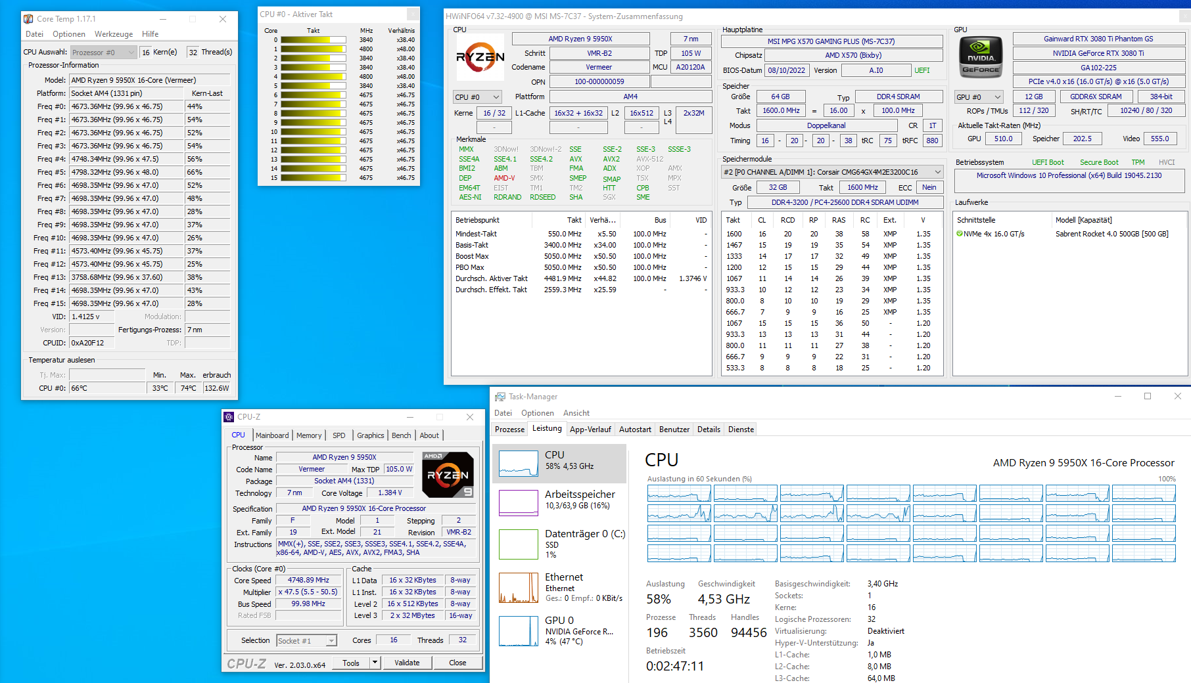Switch to the Details tab in Task Manager
The width and height of the screenshot is (1191, 683).
(x=709, y=430)
